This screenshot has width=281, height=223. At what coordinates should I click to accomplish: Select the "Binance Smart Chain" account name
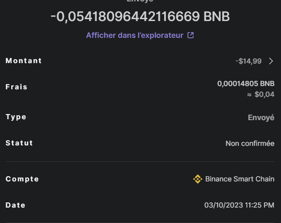(239, 179)
